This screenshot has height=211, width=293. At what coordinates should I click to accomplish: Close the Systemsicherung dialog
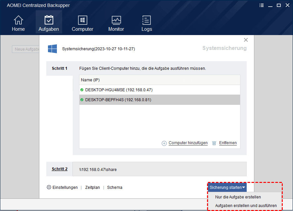[246, 40]
